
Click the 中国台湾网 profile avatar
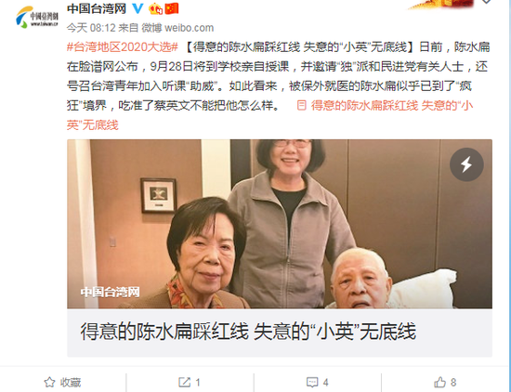click(x=36, y=18)
